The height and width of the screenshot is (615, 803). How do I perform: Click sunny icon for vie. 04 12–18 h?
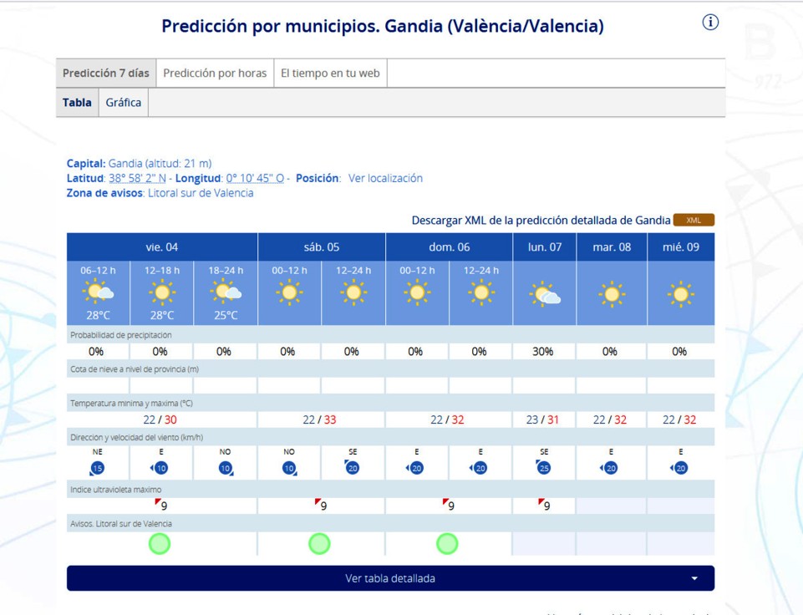point(162,292)
